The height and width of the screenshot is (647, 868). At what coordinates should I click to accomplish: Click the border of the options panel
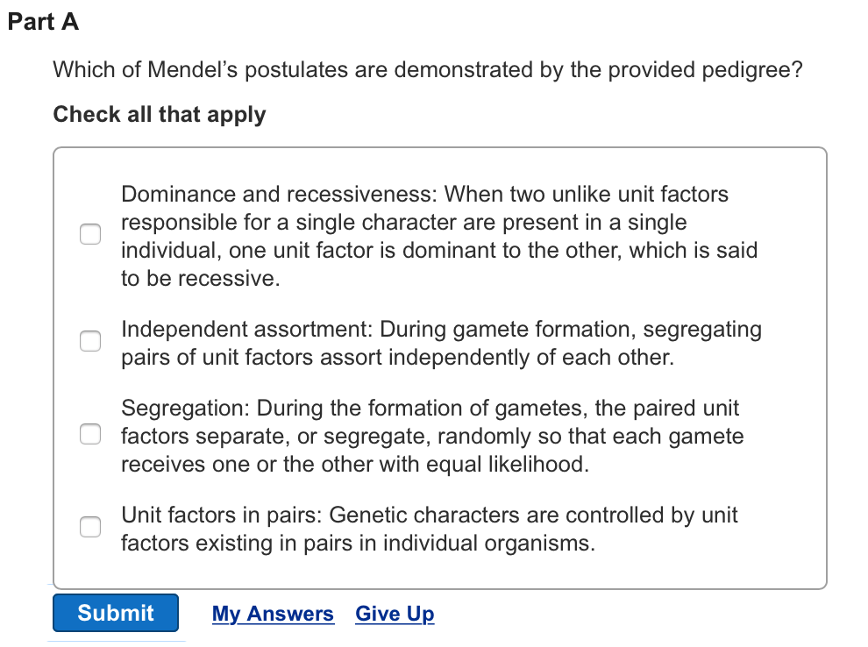pyautogui.click(x=438, y=148)
